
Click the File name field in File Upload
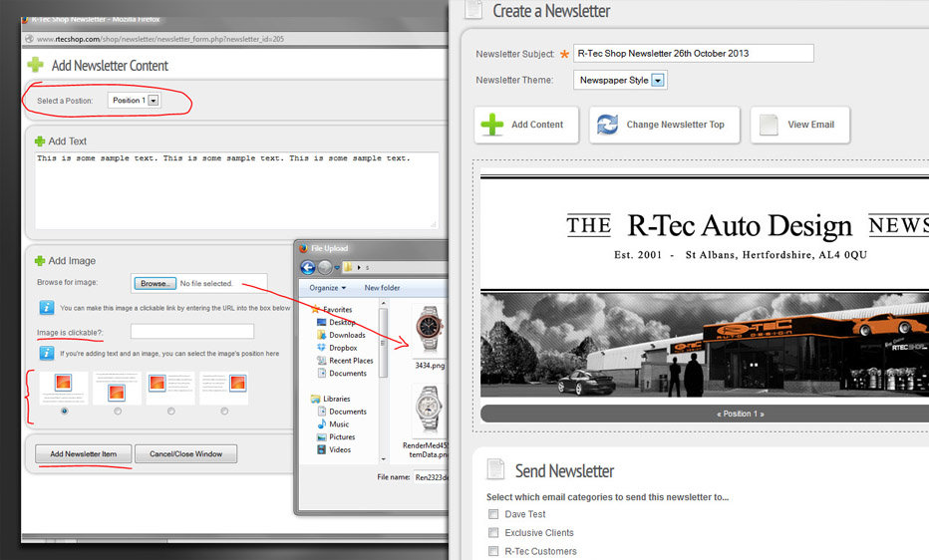coord(432,477)
